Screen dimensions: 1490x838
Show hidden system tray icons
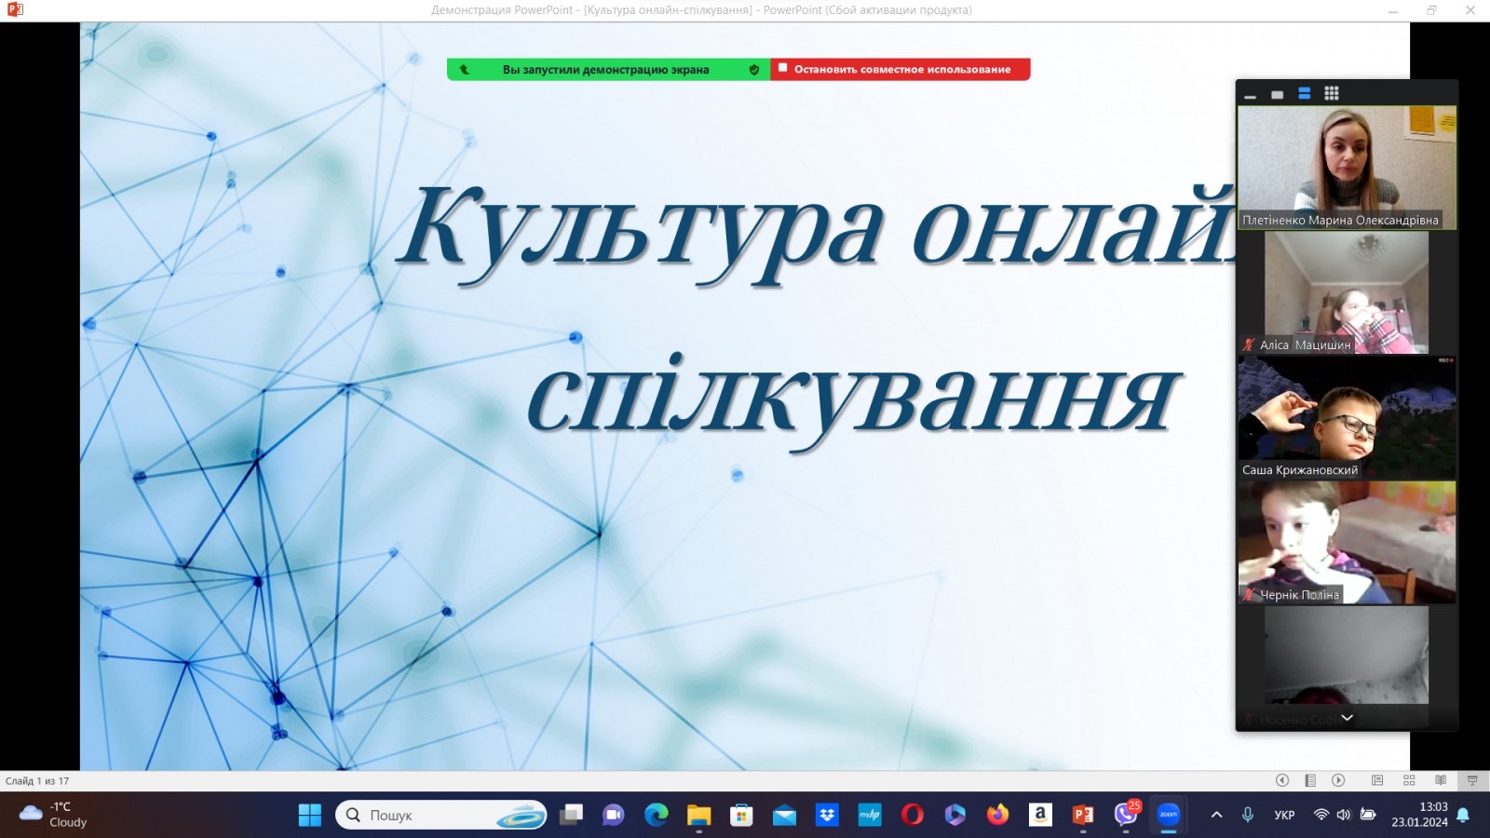tap(1216, 815)
